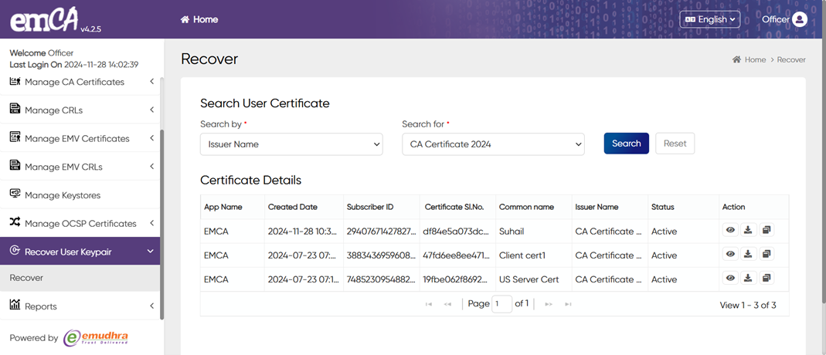
Task: Open the Officer user profile icon
Action: [x=800, y=19]
